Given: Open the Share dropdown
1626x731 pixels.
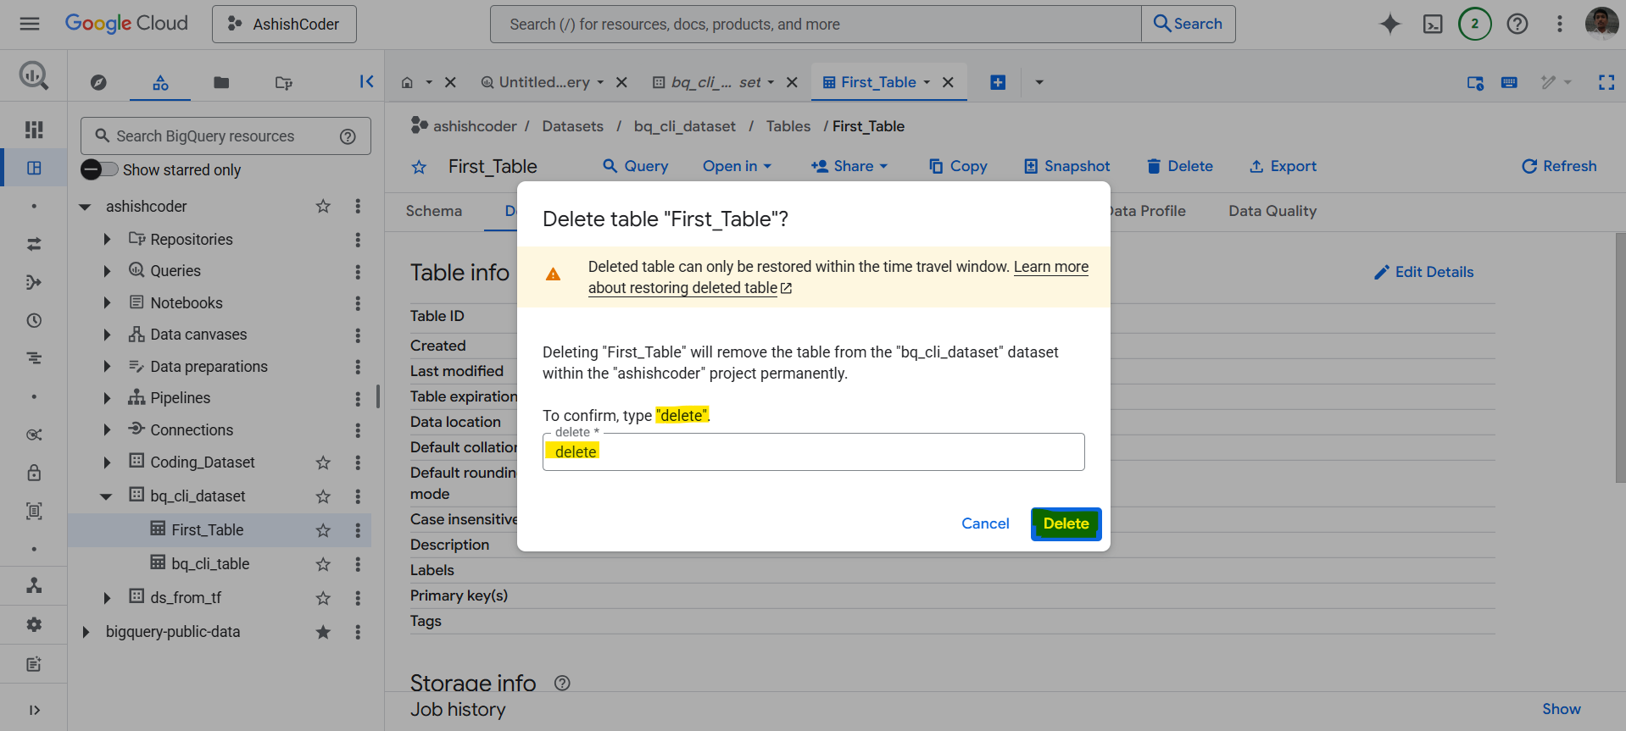Looking at the screenshot, I should (x=849, y=166).
